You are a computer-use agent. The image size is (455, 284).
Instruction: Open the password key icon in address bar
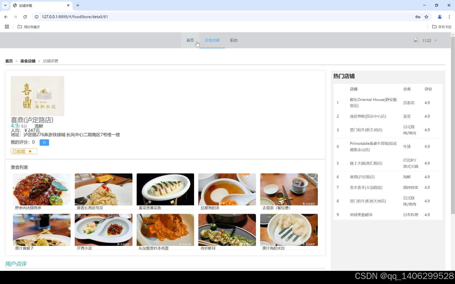pos(418,17)
